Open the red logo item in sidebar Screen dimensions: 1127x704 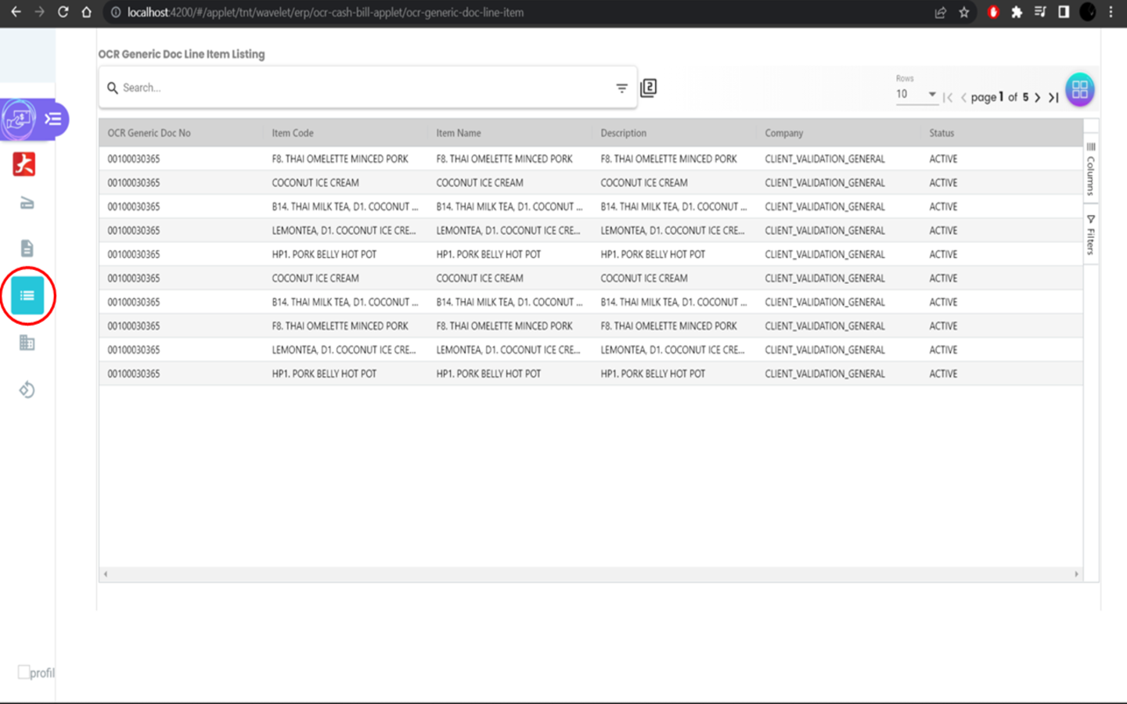pyautogui.click(x=24, y=164)
